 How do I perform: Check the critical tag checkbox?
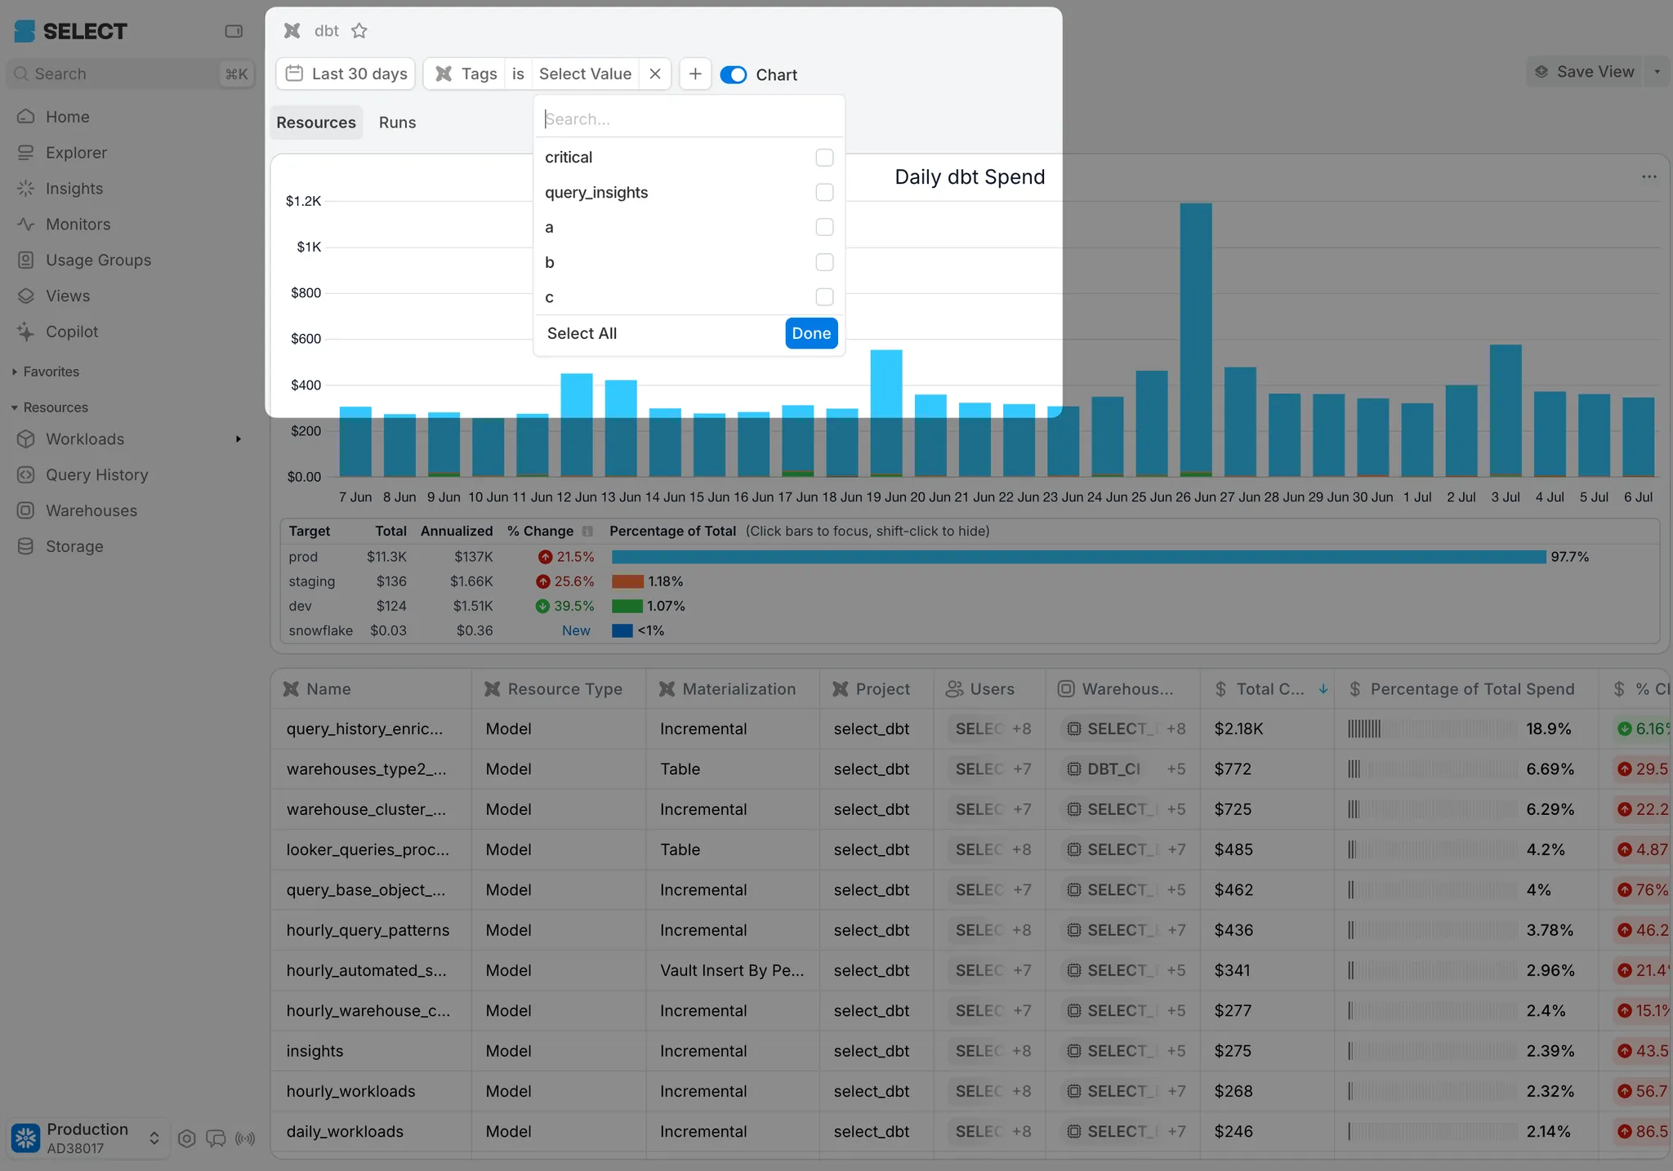pos(824,158)
